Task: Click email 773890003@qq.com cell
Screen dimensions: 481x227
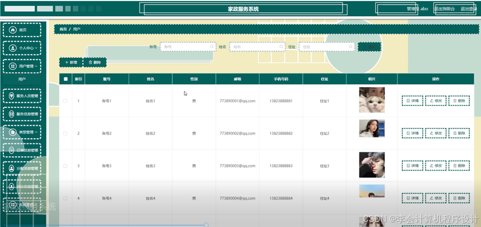Action: point(237,166)
